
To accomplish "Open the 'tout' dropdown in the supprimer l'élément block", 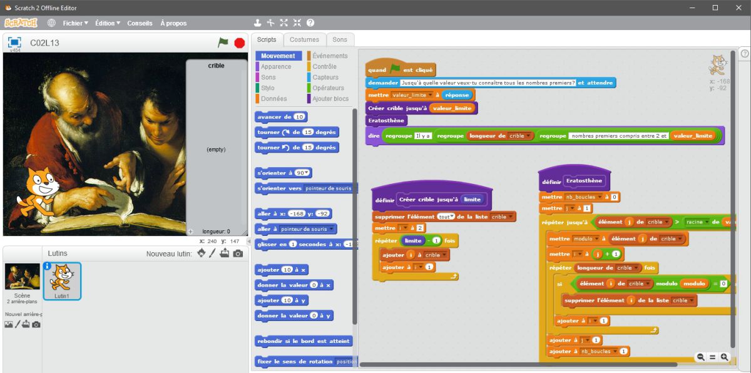I will point(446,217).
